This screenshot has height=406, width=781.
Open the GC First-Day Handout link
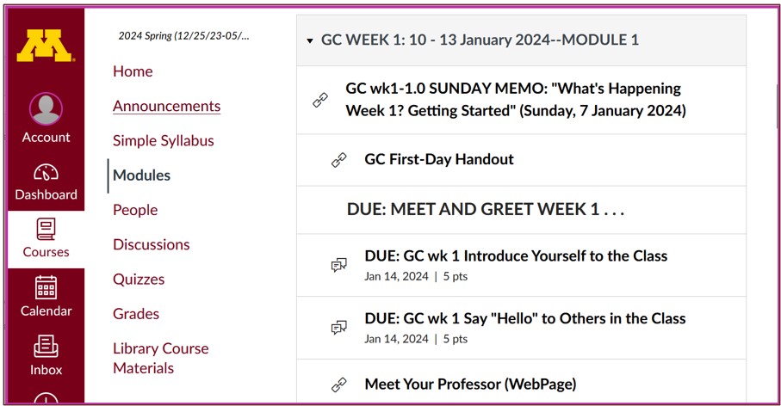pos(439,159)
